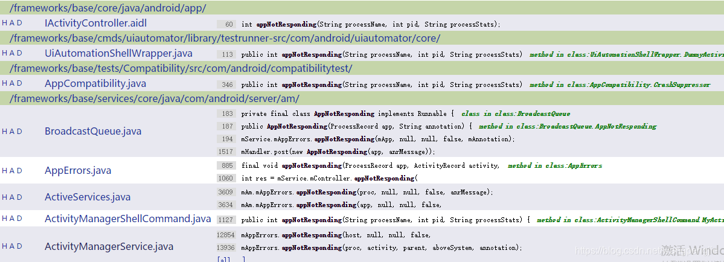Click code 'mService.mAppErrors.appNotResponding(mApp, null, null, false, mAnnotation);'
The height and width of the screenshot is (262, 724).
point(377,139)
